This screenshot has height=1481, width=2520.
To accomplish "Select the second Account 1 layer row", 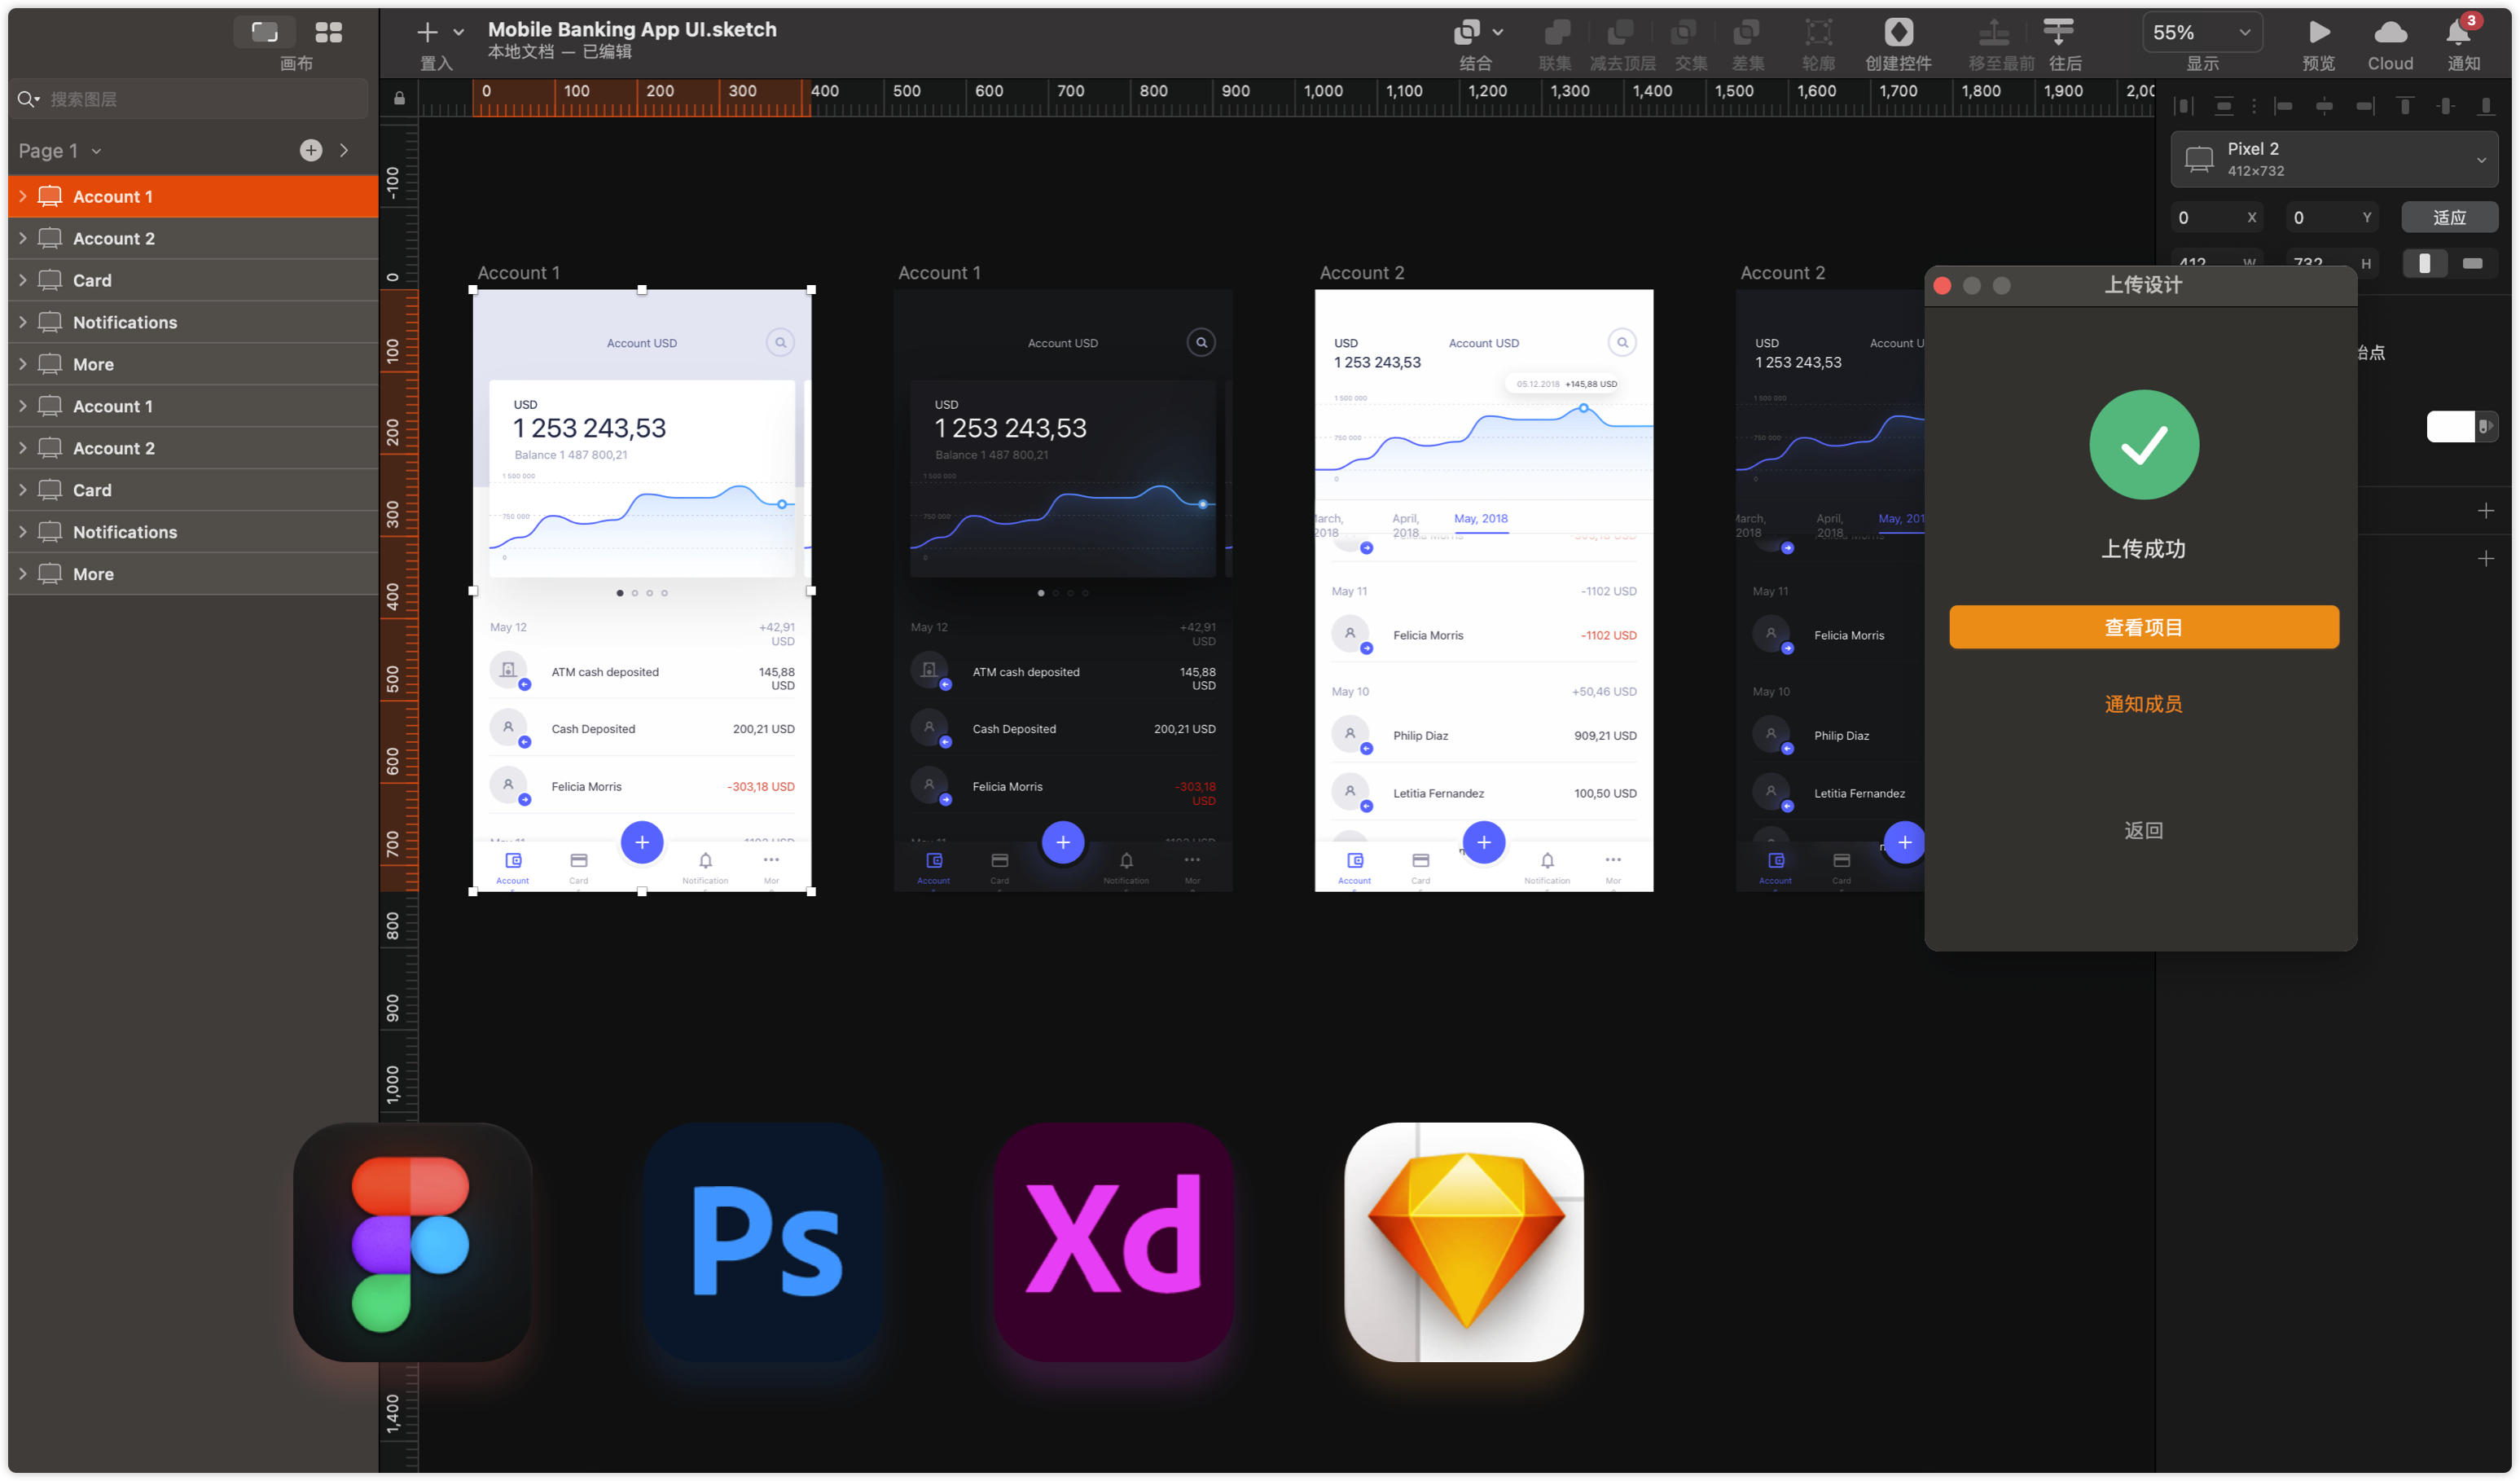I will 193,406.
